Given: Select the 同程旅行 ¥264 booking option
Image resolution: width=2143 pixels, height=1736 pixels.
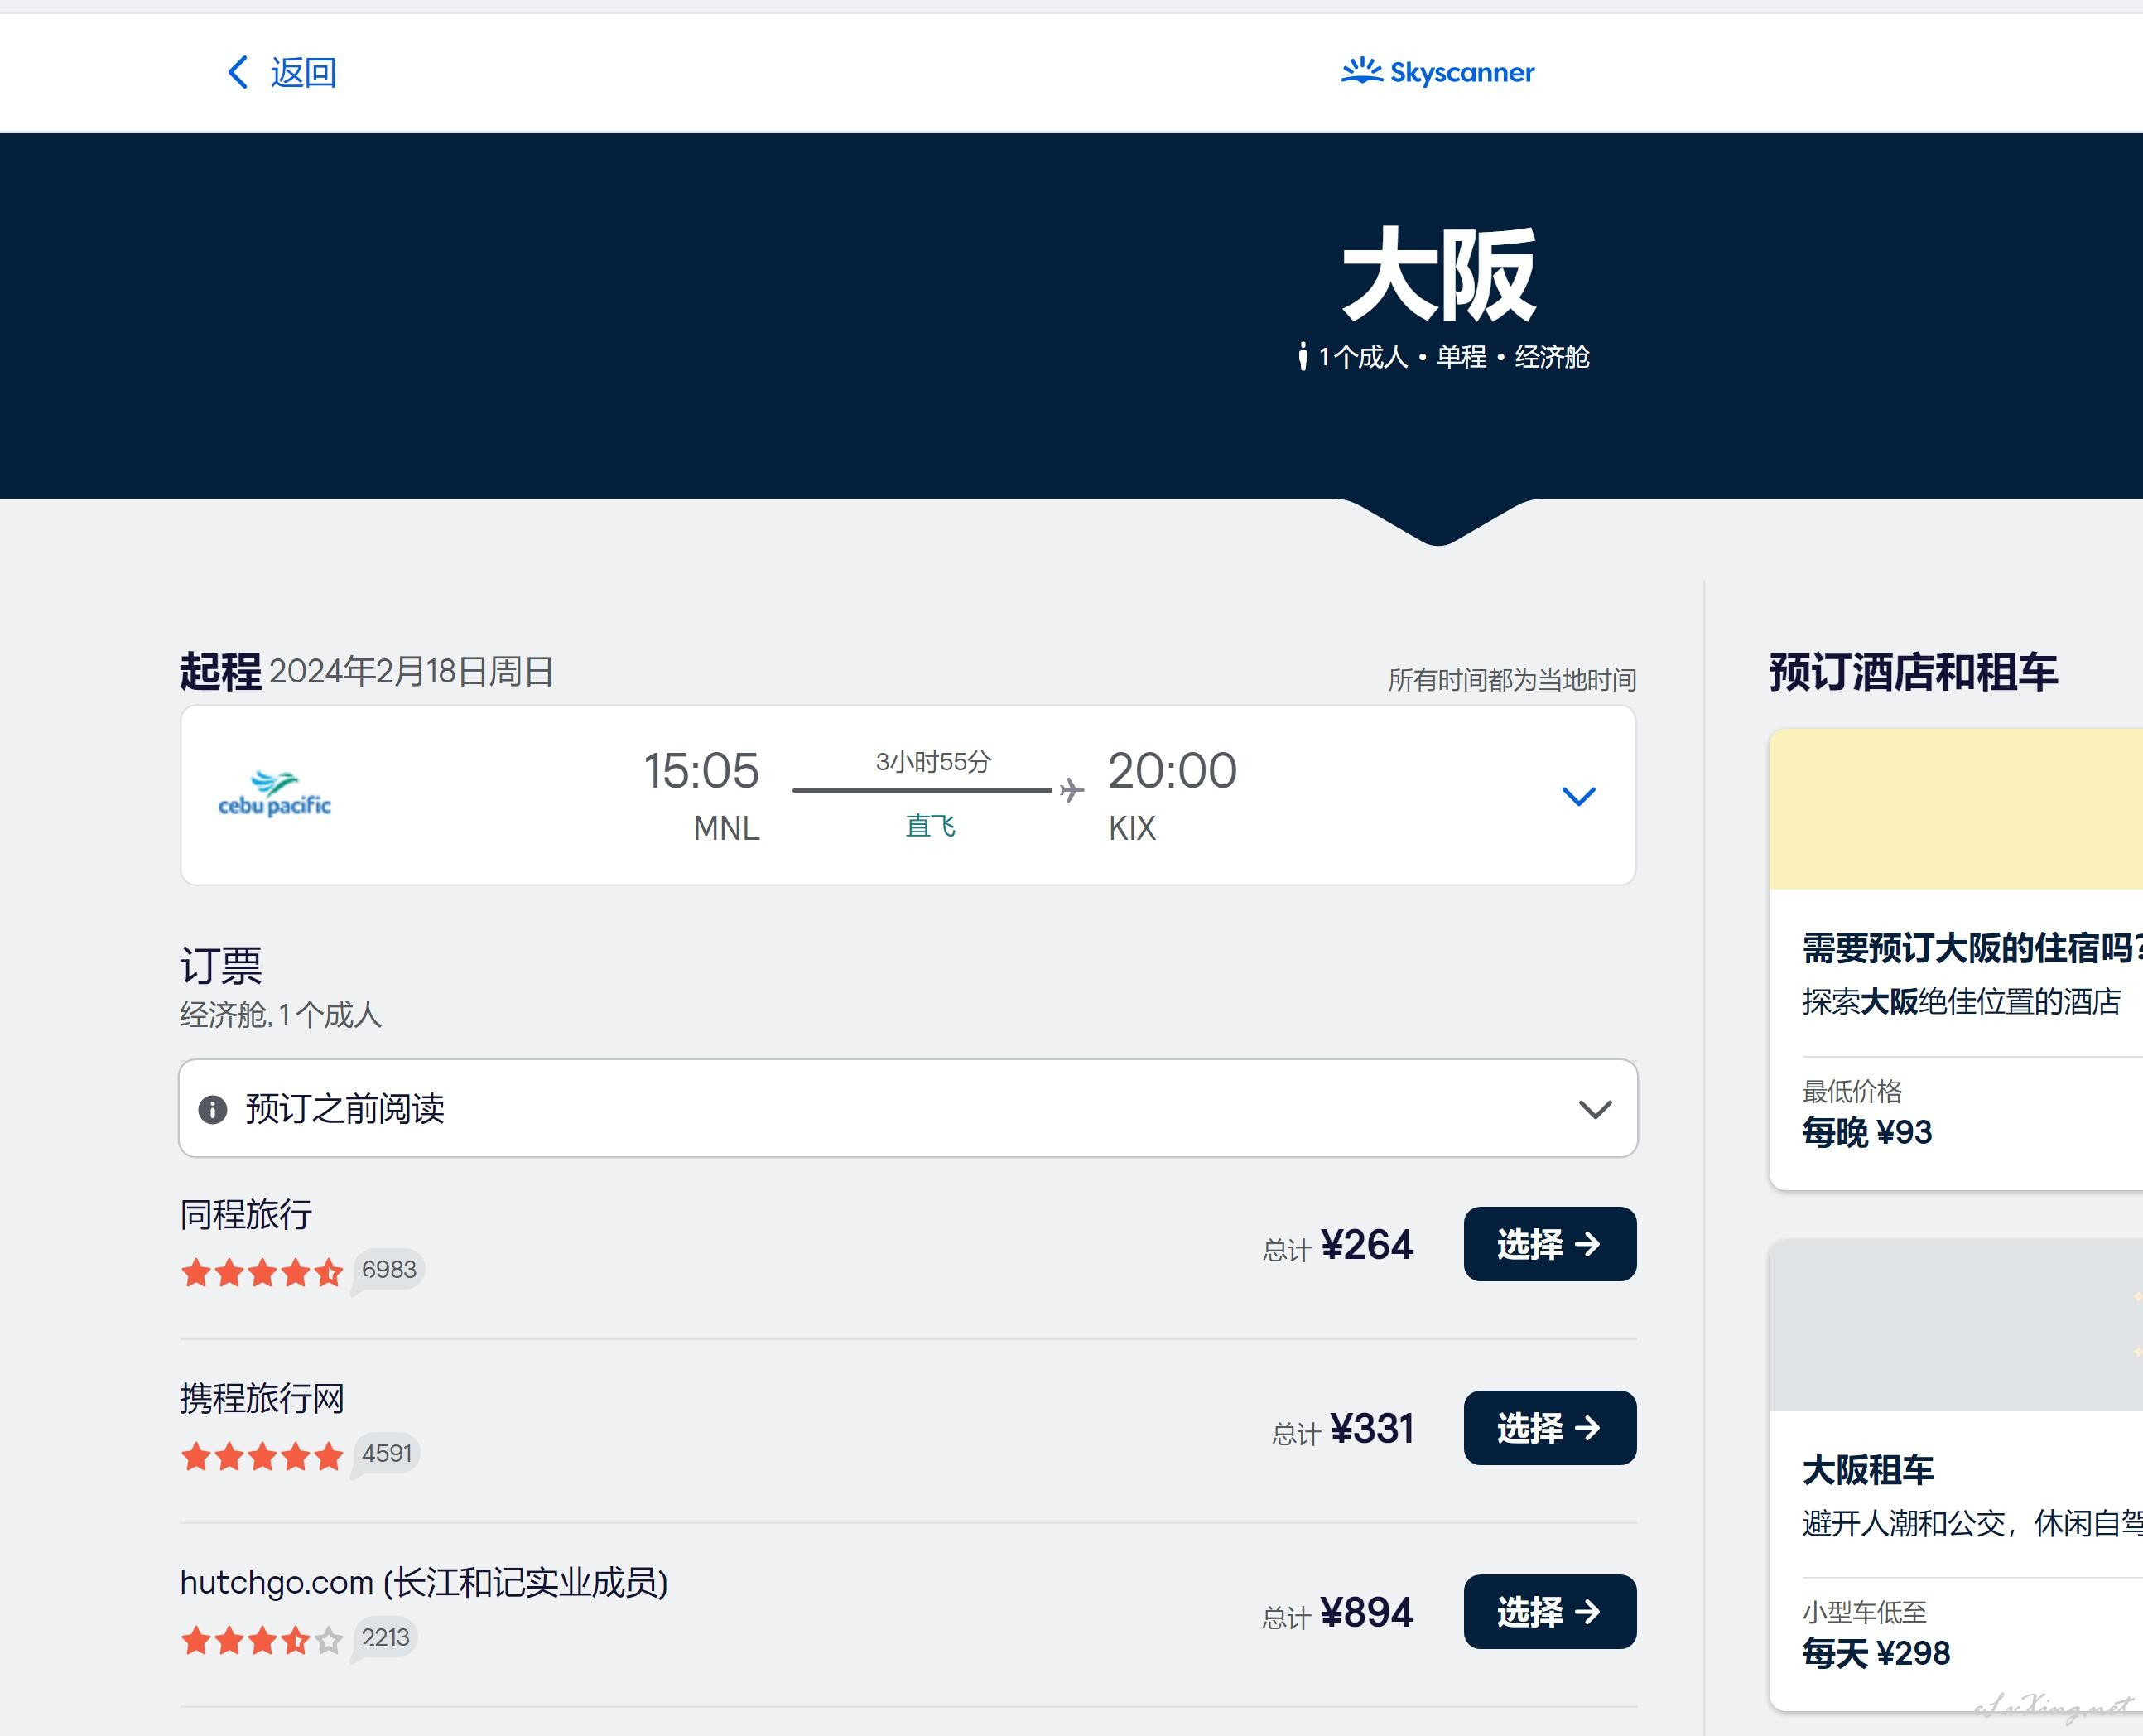Looking at the screenshot, I should pyautogui.click(x=1549, y=1244).
